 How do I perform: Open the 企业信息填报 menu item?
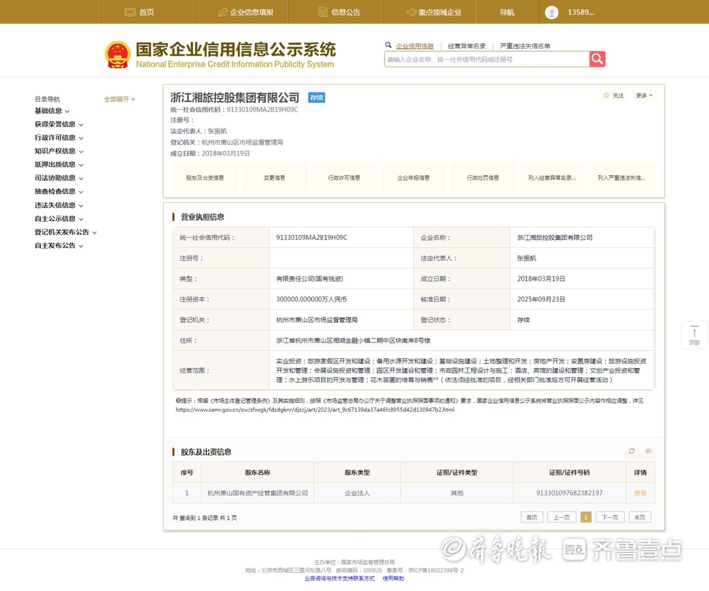point(246,12)
